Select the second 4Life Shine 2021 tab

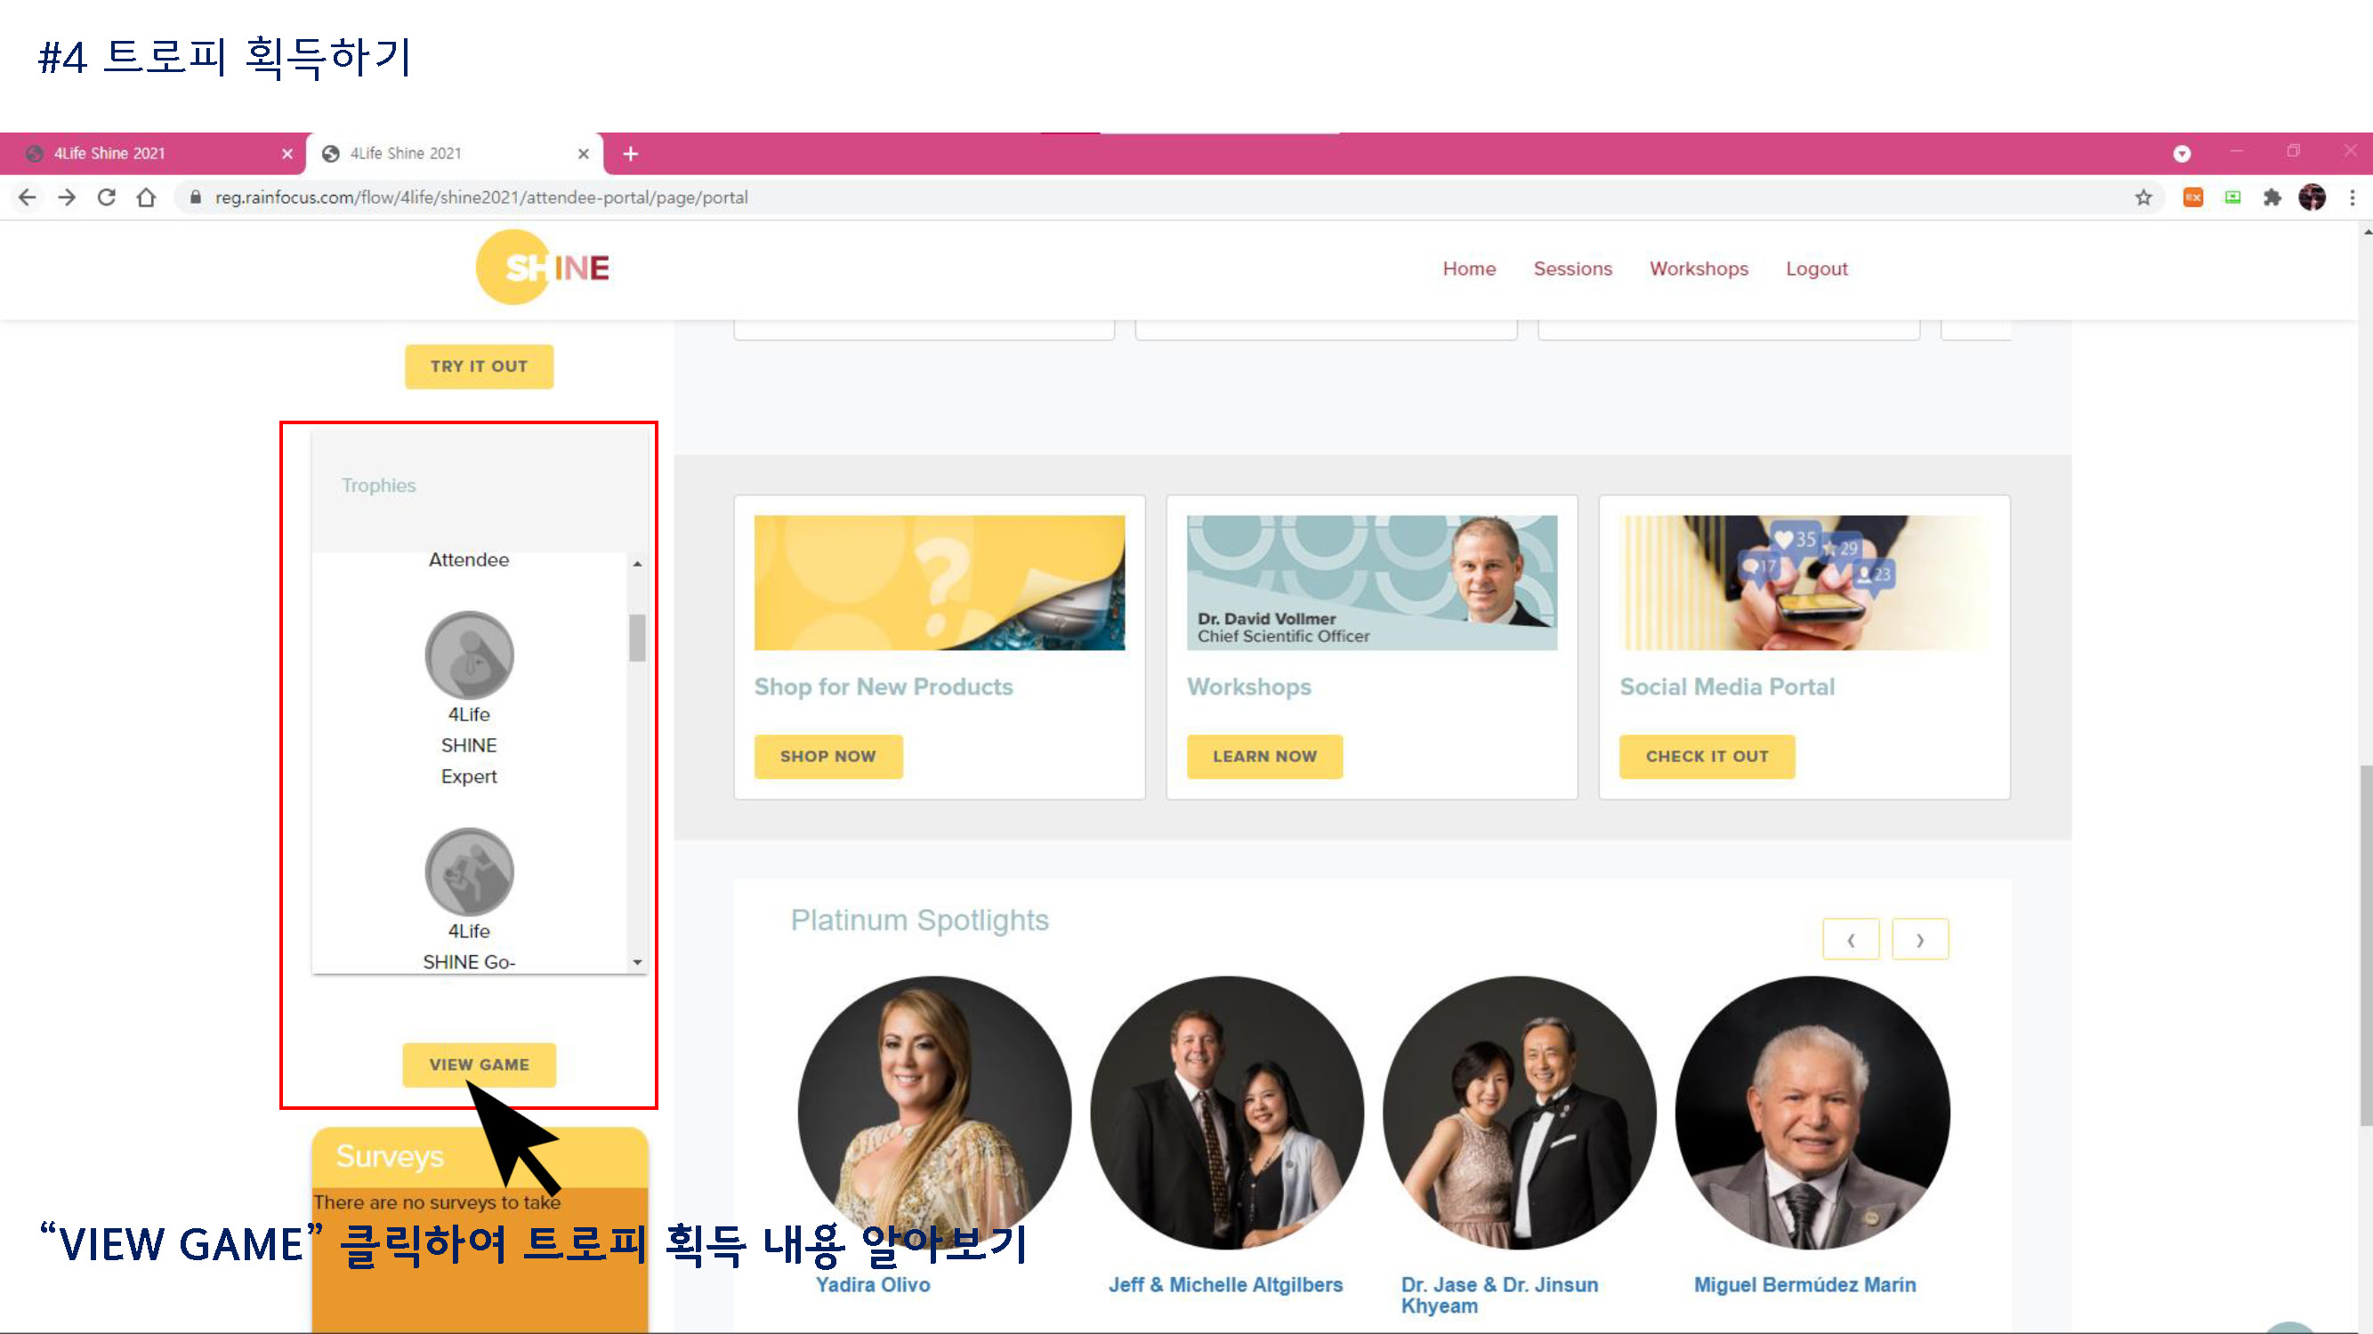pos(455,154)
